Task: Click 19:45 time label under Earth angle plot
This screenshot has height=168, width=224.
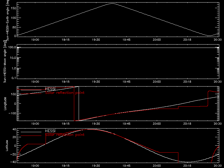Action: 127,40
